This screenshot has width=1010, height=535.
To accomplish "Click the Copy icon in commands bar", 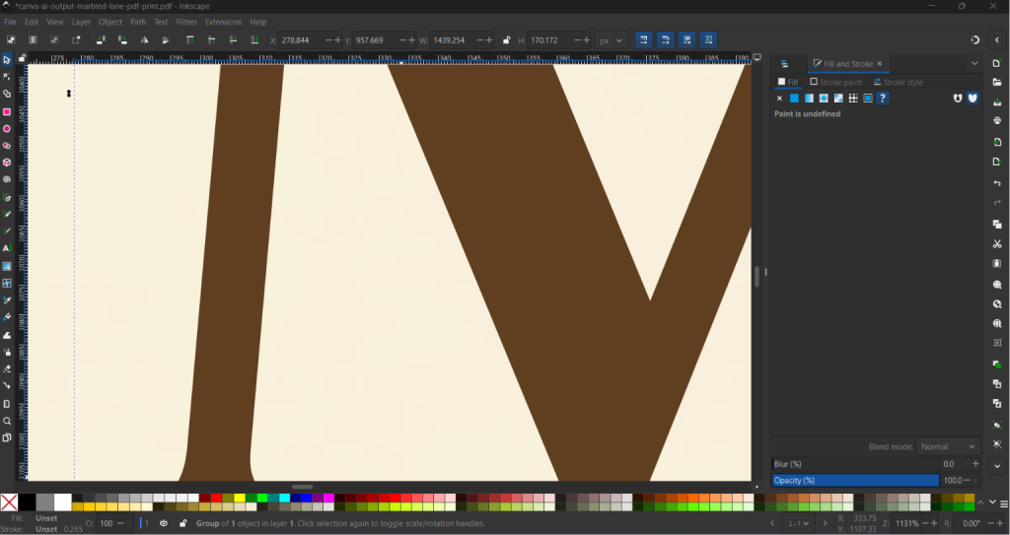I will pos(997,224).
